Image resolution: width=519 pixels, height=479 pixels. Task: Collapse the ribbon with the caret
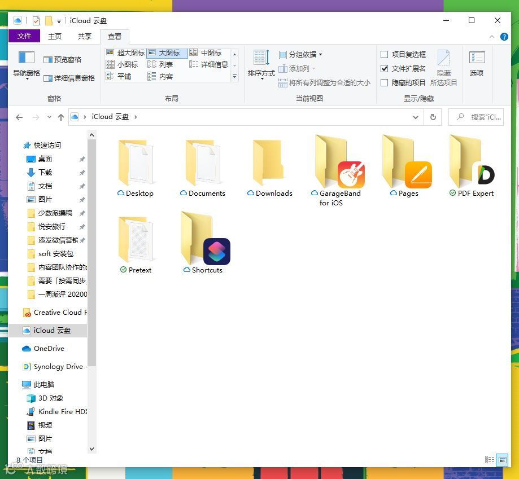[x=492, y=37]
